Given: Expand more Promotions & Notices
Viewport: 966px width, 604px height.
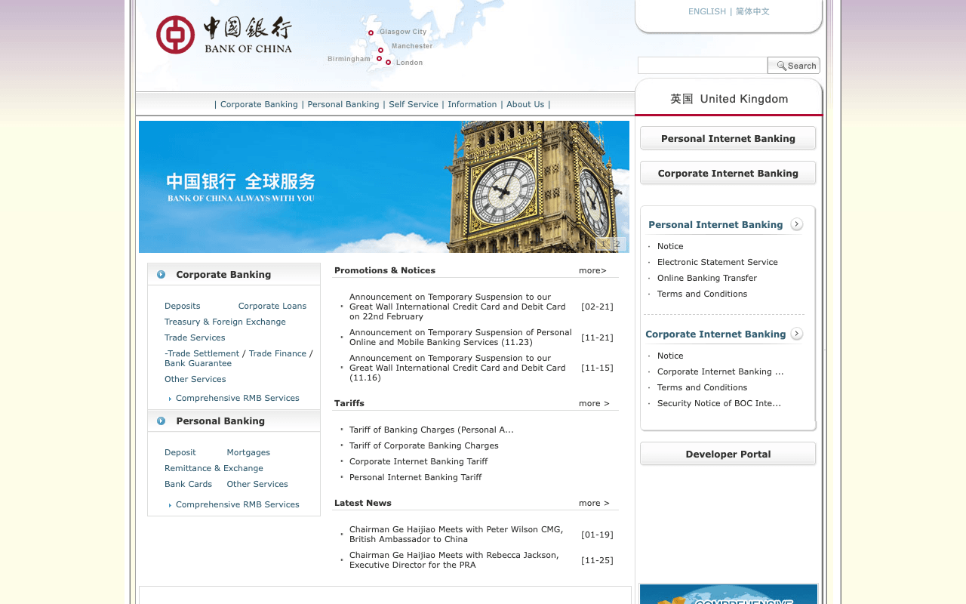Looking at the screenshot, I should coord(592,270).
